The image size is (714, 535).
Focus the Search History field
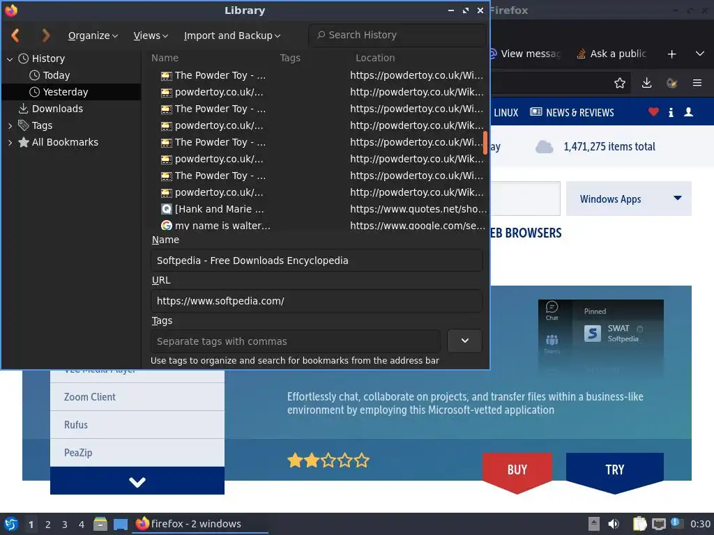[397, 35]
